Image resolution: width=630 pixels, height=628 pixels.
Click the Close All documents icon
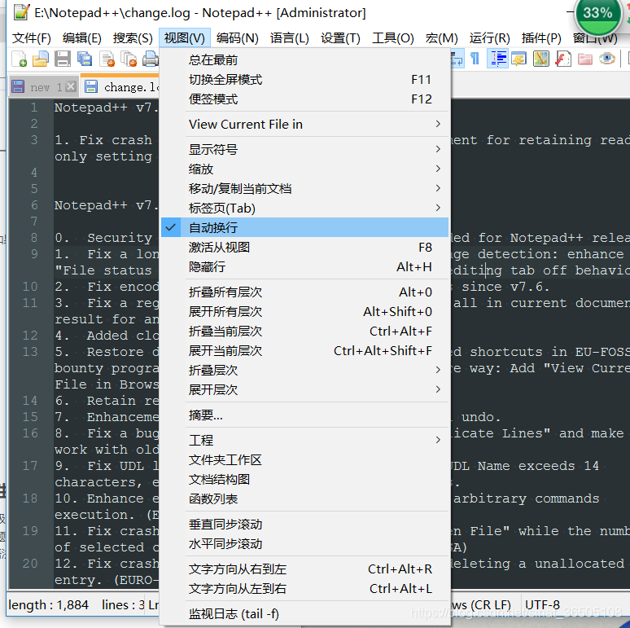pyautogui.click(x=129, y=59)
